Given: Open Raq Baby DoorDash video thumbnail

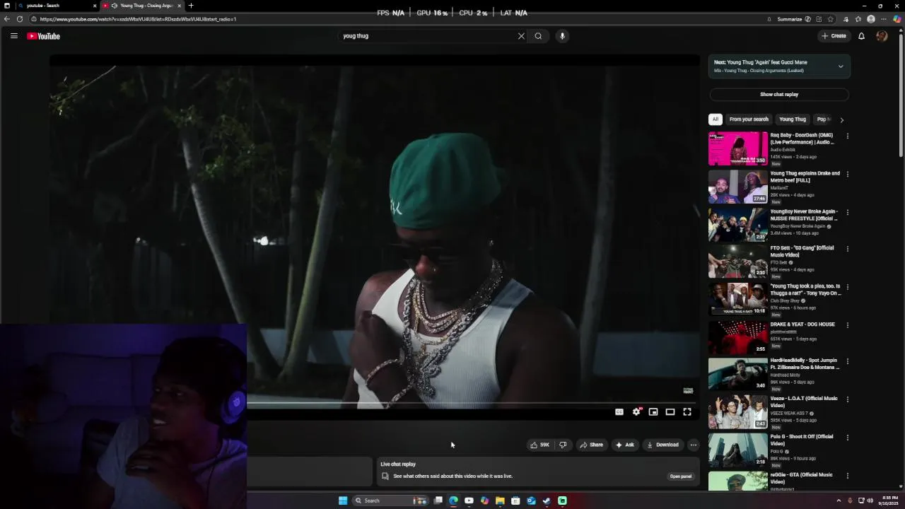Looking at the screenshot, I should [737, 148].
